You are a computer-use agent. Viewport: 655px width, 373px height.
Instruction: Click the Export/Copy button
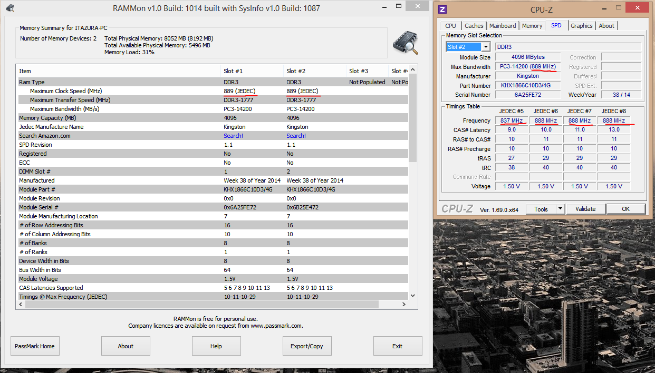coord(307,346)
